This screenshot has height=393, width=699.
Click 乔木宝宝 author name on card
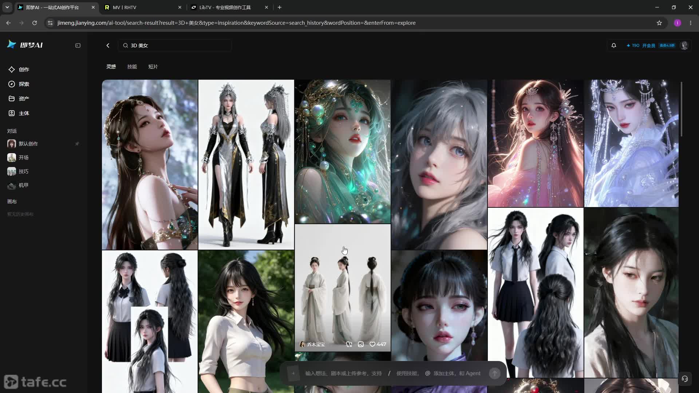(x=316, y=344)
